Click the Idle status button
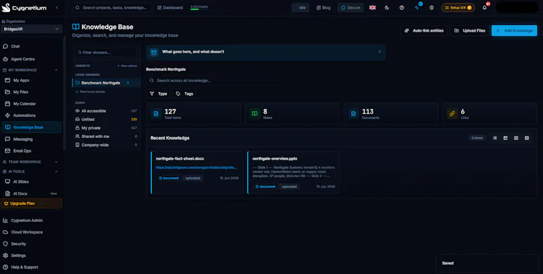 300,7
